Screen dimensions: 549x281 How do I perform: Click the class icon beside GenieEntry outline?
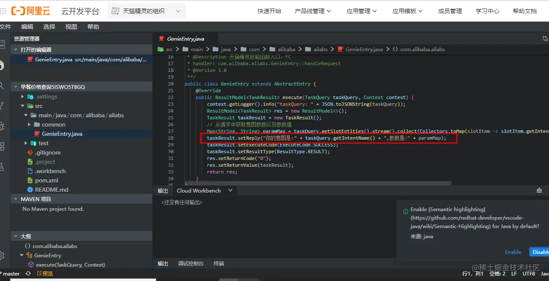tap(30, 255)
